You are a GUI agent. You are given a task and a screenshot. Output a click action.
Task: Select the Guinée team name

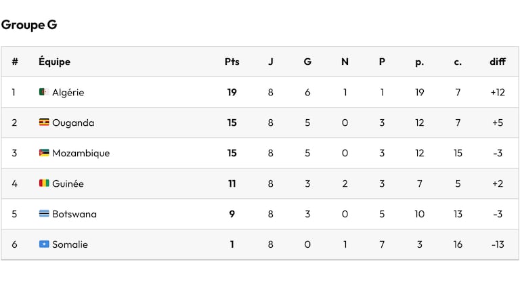68,183
